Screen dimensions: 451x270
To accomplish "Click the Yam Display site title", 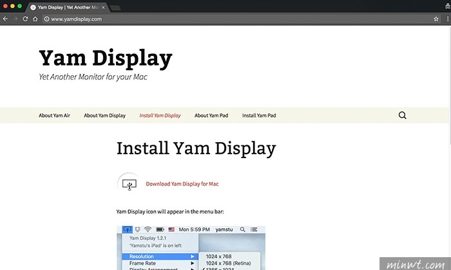I will click(x=106, y=59).
